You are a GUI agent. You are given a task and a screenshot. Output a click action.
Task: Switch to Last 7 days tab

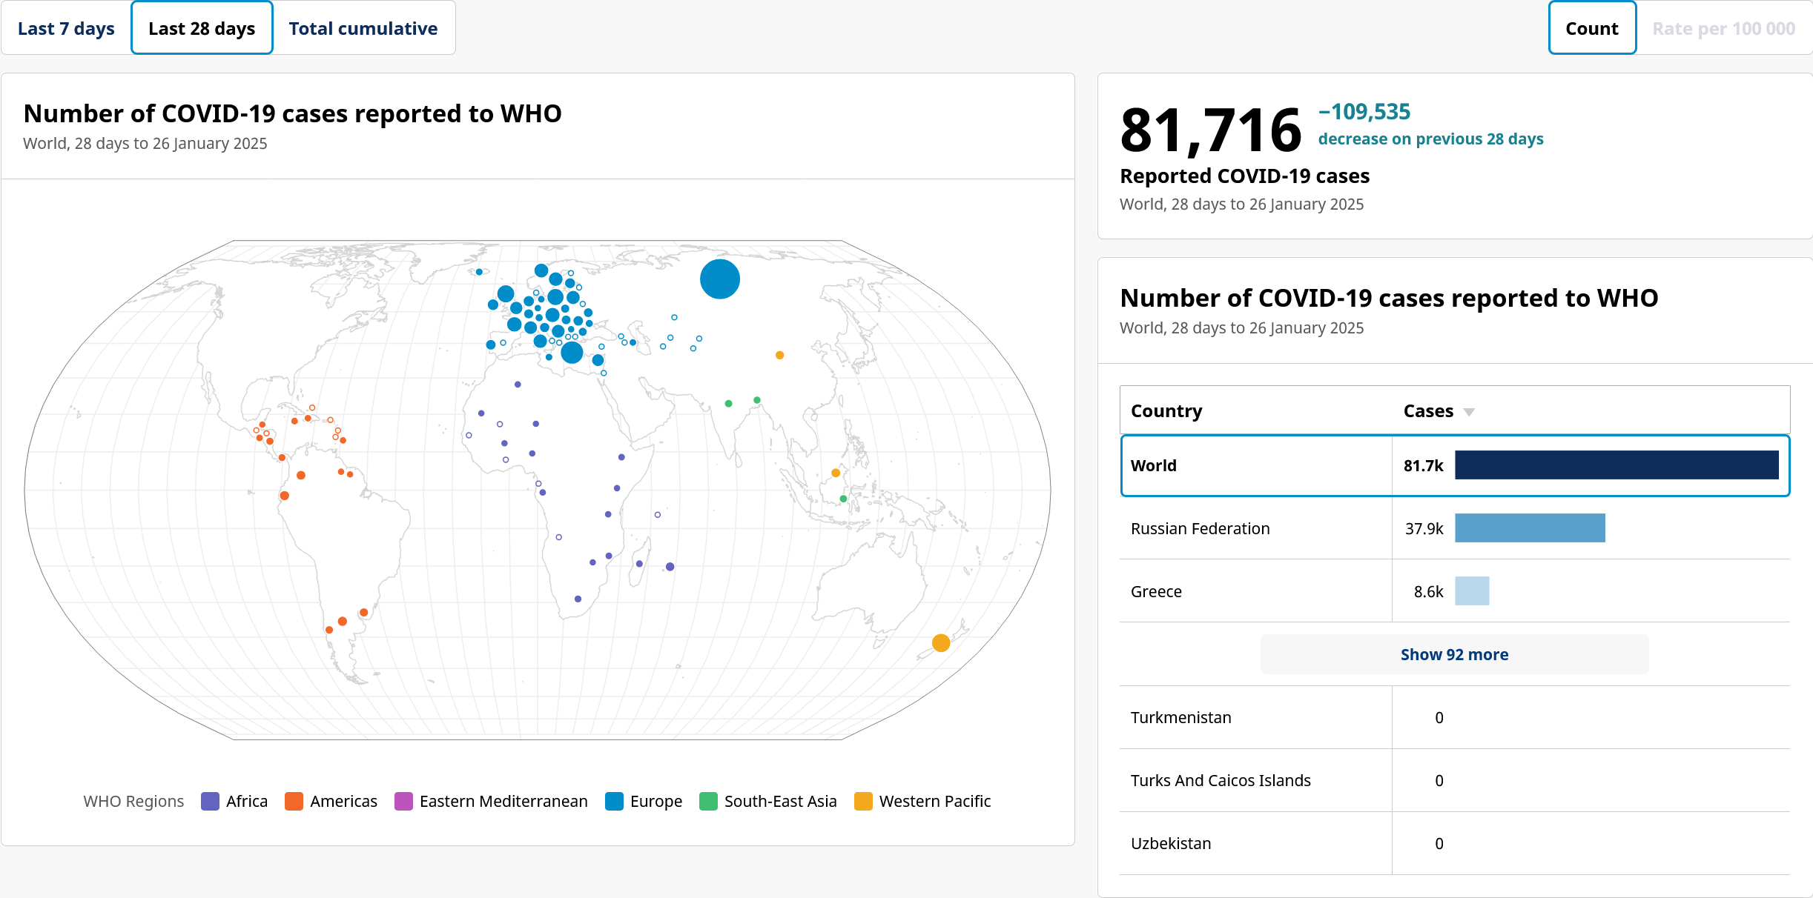(x=66, y=28)
